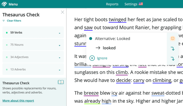Toggle the 59 Verbs filter dot
This screenshot has width=183, height=106.
[7, 33]
